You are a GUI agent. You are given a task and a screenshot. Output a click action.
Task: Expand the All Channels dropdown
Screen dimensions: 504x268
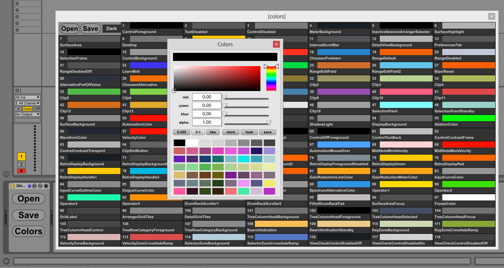[x=27, y=104]
